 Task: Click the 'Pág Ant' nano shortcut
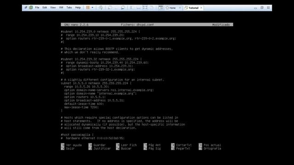pyautogui.click(x=152, y=145)
